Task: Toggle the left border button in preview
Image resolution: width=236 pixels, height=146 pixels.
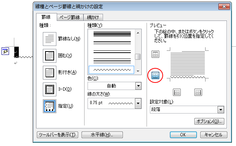Action: coord(177,92)
